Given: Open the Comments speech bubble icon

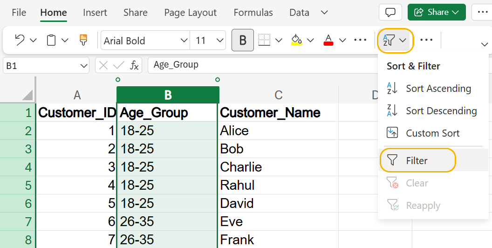Looking at the screenshot, I should (390, 12).
